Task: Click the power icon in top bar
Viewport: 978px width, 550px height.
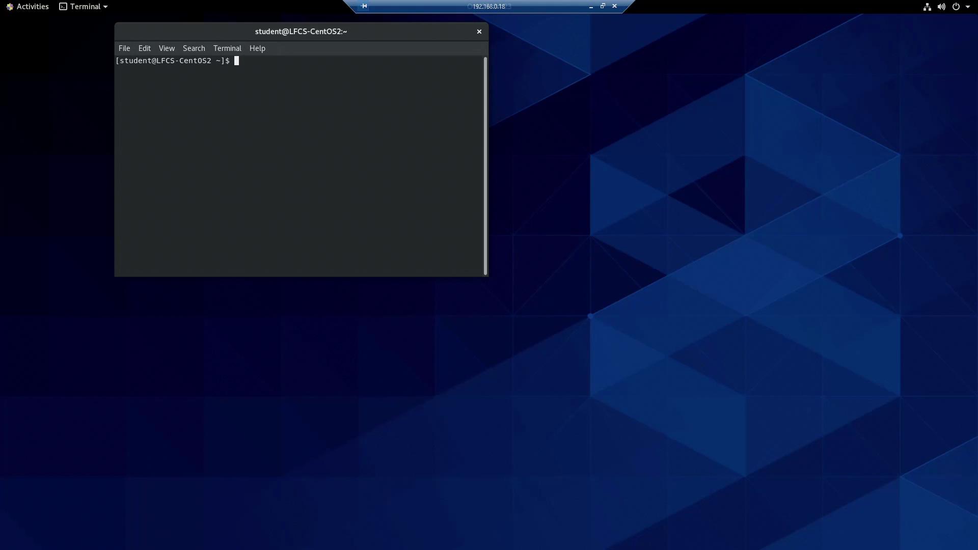Action: click(x=956, y=7)
